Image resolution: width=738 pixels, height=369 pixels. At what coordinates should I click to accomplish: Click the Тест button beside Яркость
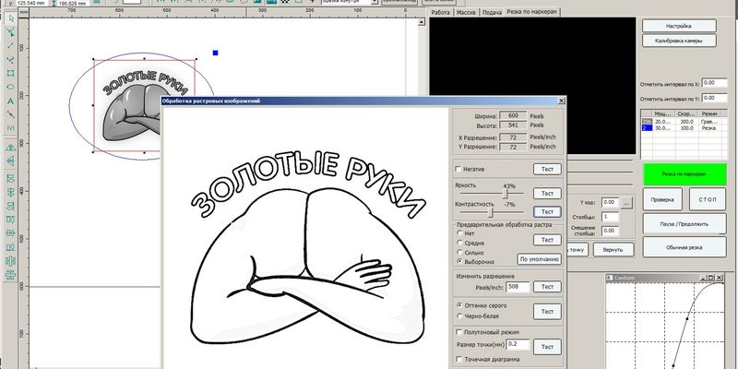tap(547, 194)
